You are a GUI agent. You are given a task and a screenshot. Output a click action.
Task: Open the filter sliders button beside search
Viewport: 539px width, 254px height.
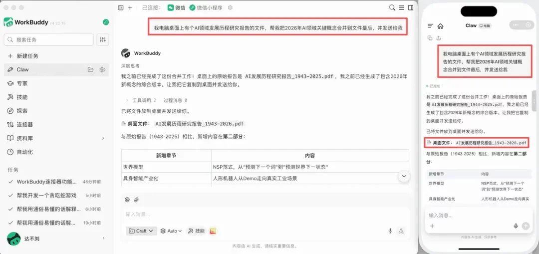[x=103, y=39]
